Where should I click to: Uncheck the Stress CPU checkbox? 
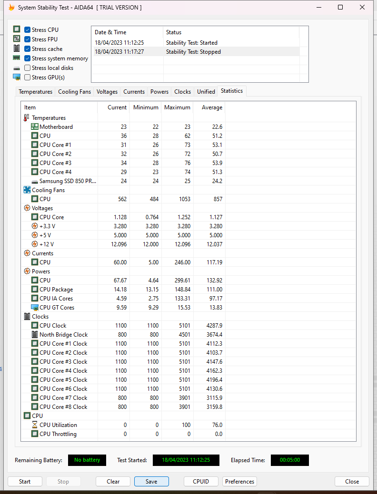point(28,29)
